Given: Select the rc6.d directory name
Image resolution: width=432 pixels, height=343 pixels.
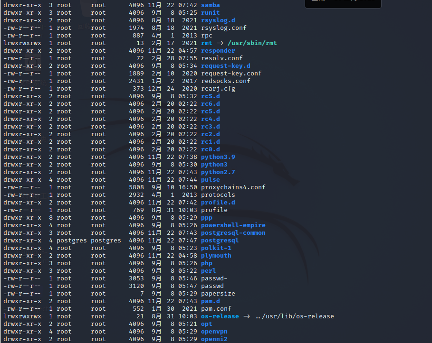Looking at the screenshot, I should [210, 104].
